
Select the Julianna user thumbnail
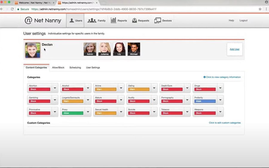(x=105, y=49)
